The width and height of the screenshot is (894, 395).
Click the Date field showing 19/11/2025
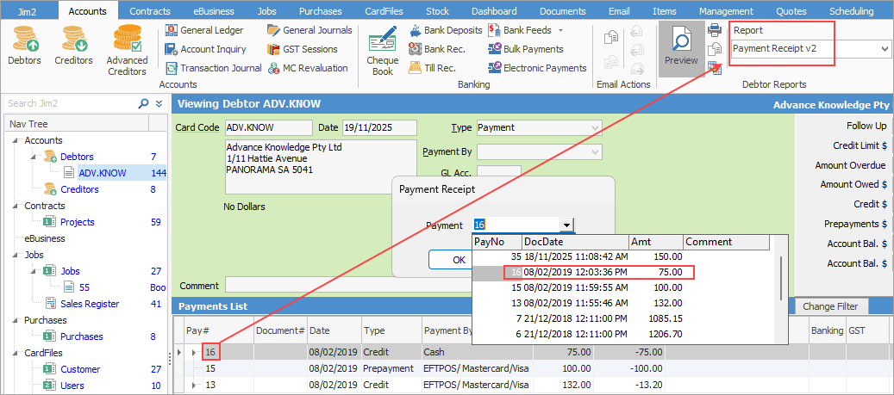(379, 127)
